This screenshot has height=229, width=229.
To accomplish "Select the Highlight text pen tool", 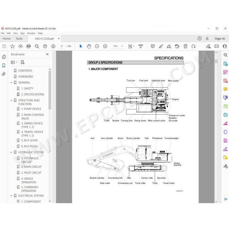I will pyautogui.click(x=161, y=46).
